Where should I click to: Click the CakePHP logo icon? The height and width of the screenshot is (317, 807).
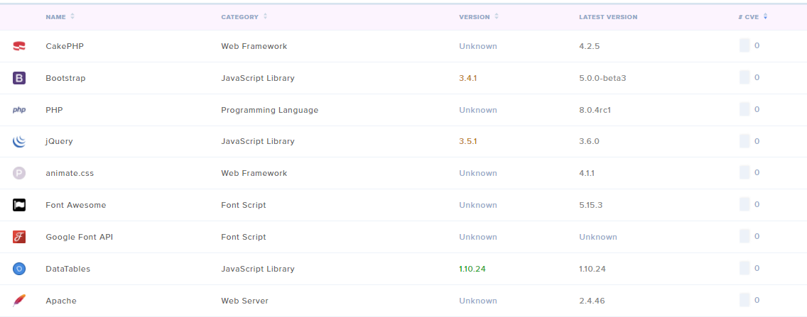tap(19, 46)
